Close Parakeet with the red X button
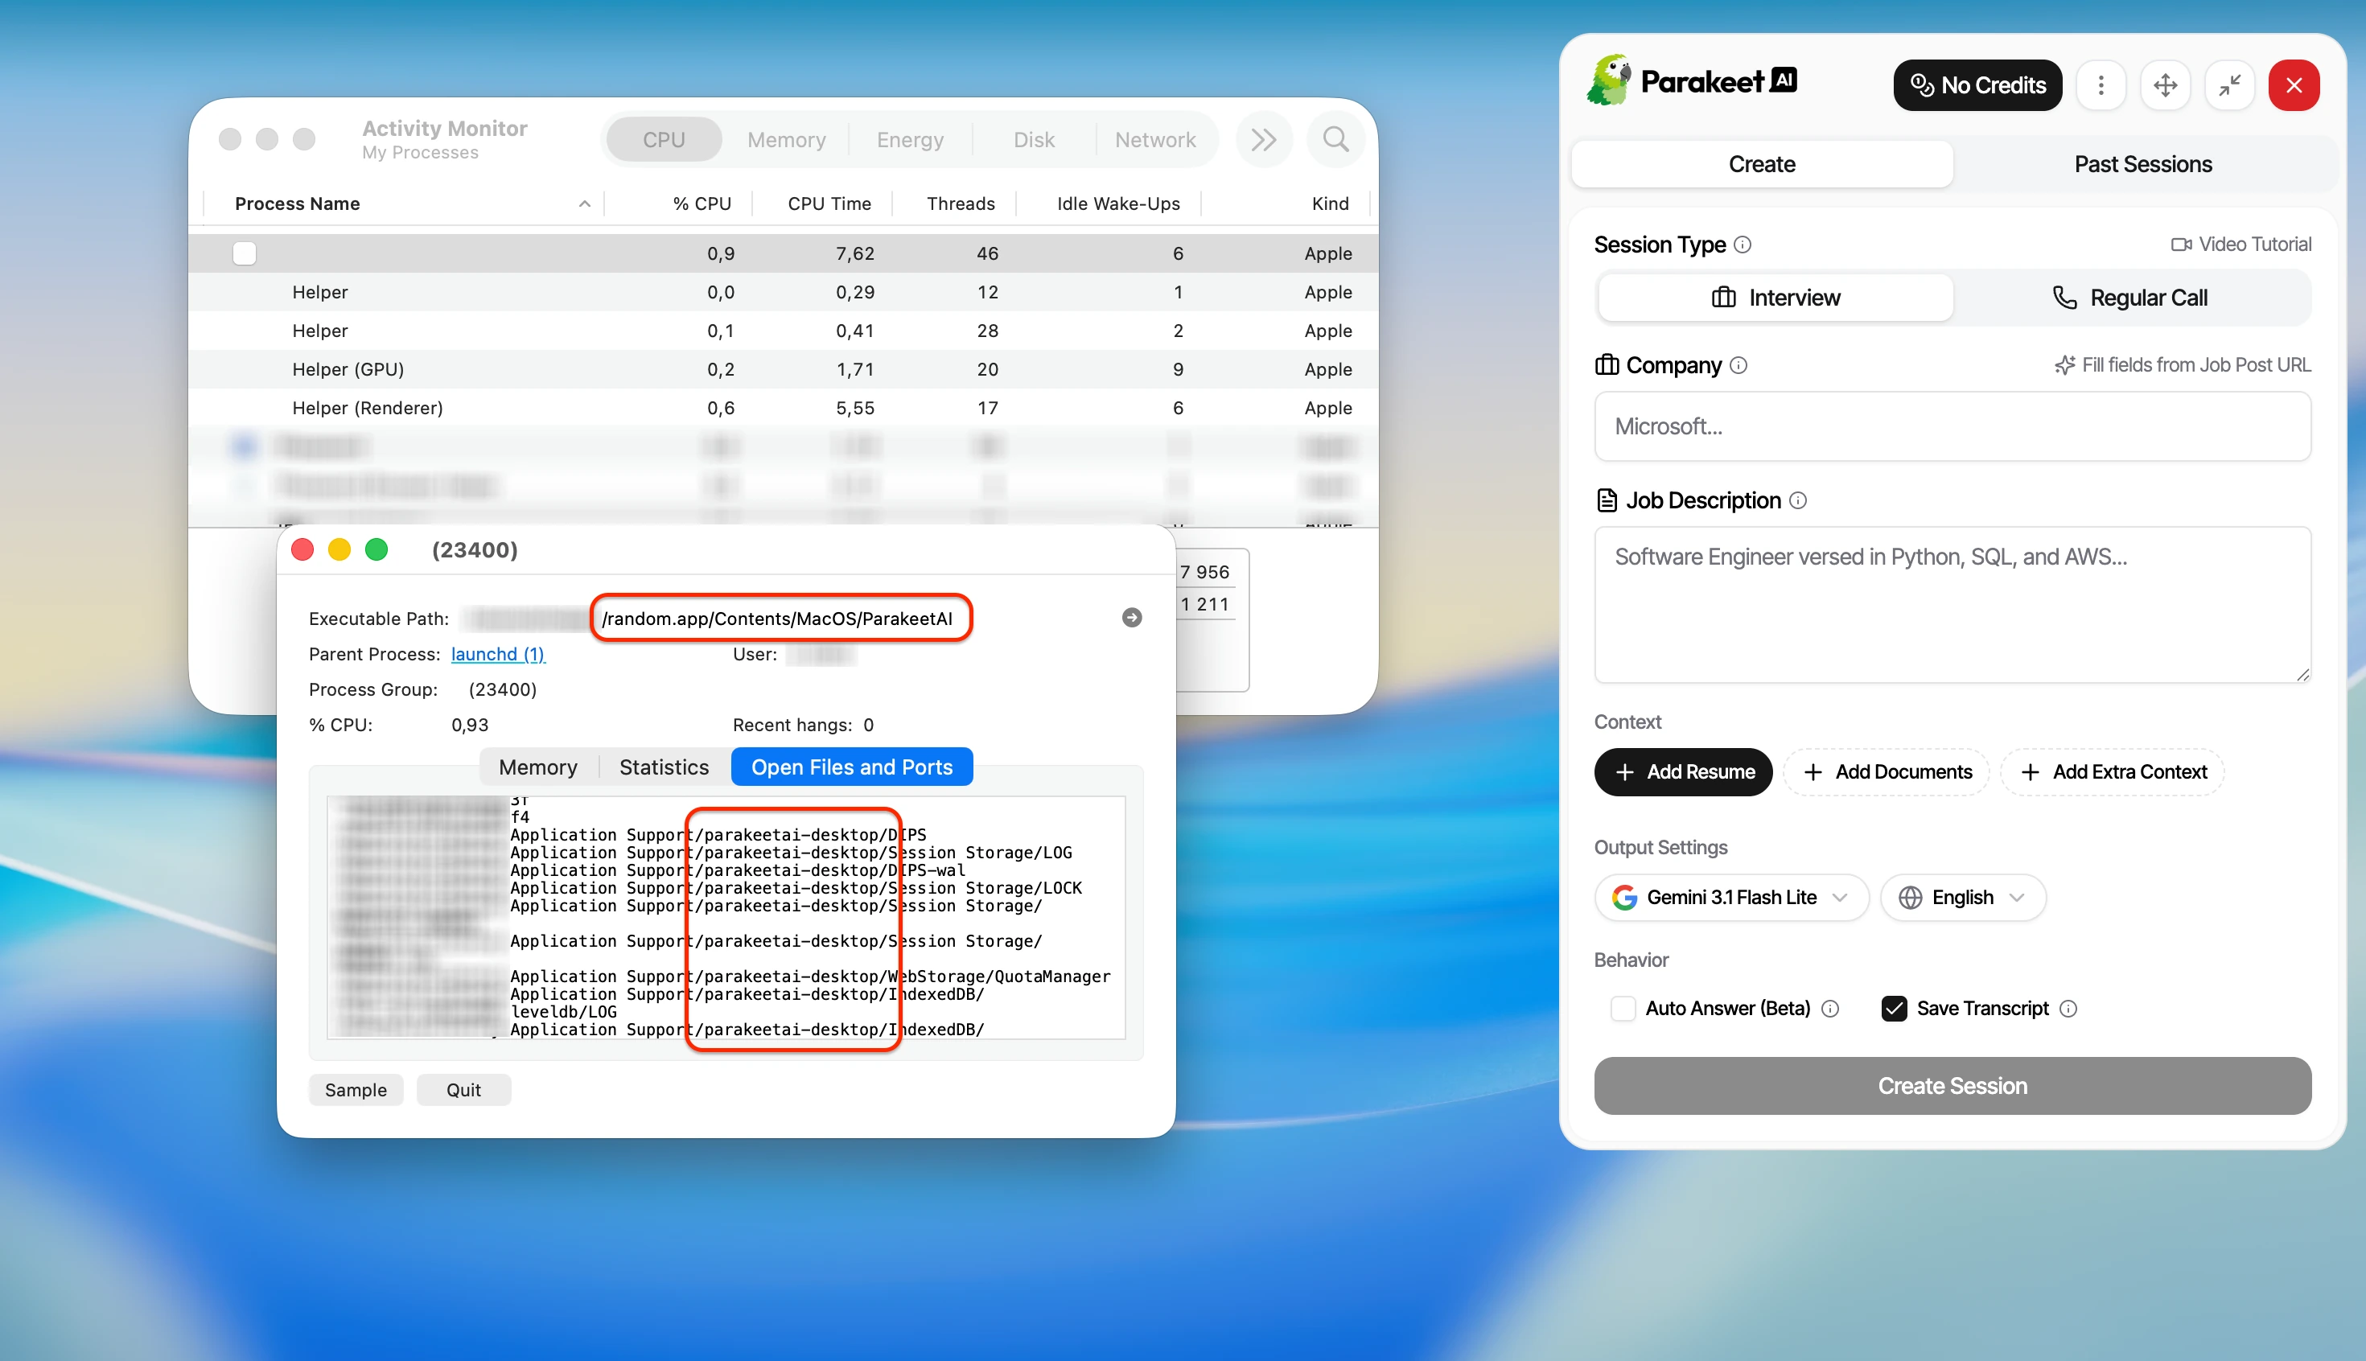The image size is (2366, 1361). pyautogui.click(x=2294, y=85)
